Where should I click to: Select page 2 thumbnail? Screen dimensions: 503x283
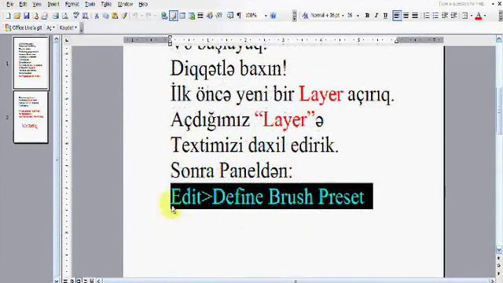(31, 117)
